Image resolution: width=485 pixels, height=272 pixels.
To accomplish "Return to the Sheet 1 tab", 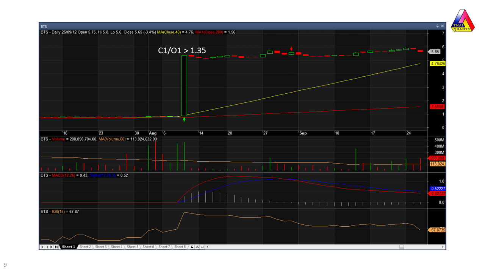I will (x=68, y=247).
